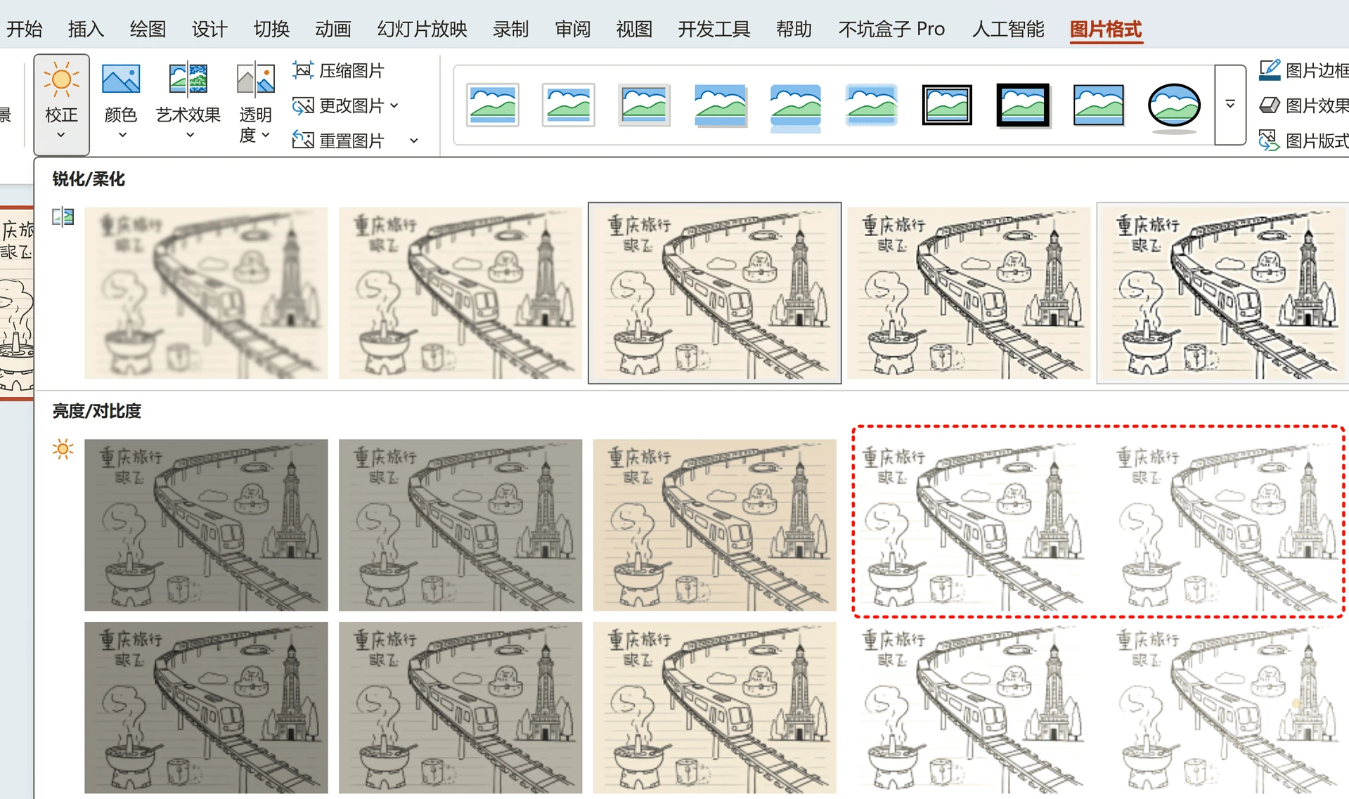Select the thick black frame picture style

click(x=1022, y=105)
